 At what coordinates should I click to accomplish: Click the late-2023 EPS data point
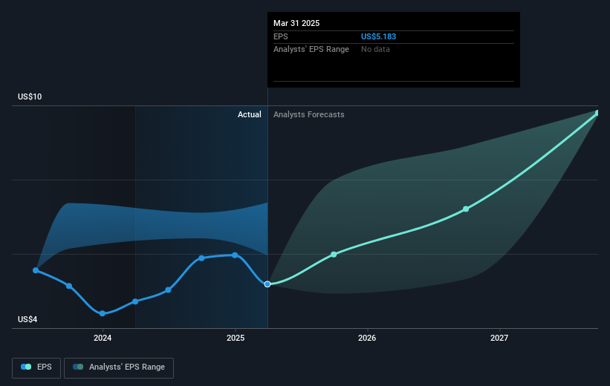tap(69, 286)
